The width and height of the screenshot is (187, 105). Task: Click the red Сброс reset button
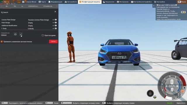(x=53, y=41)
